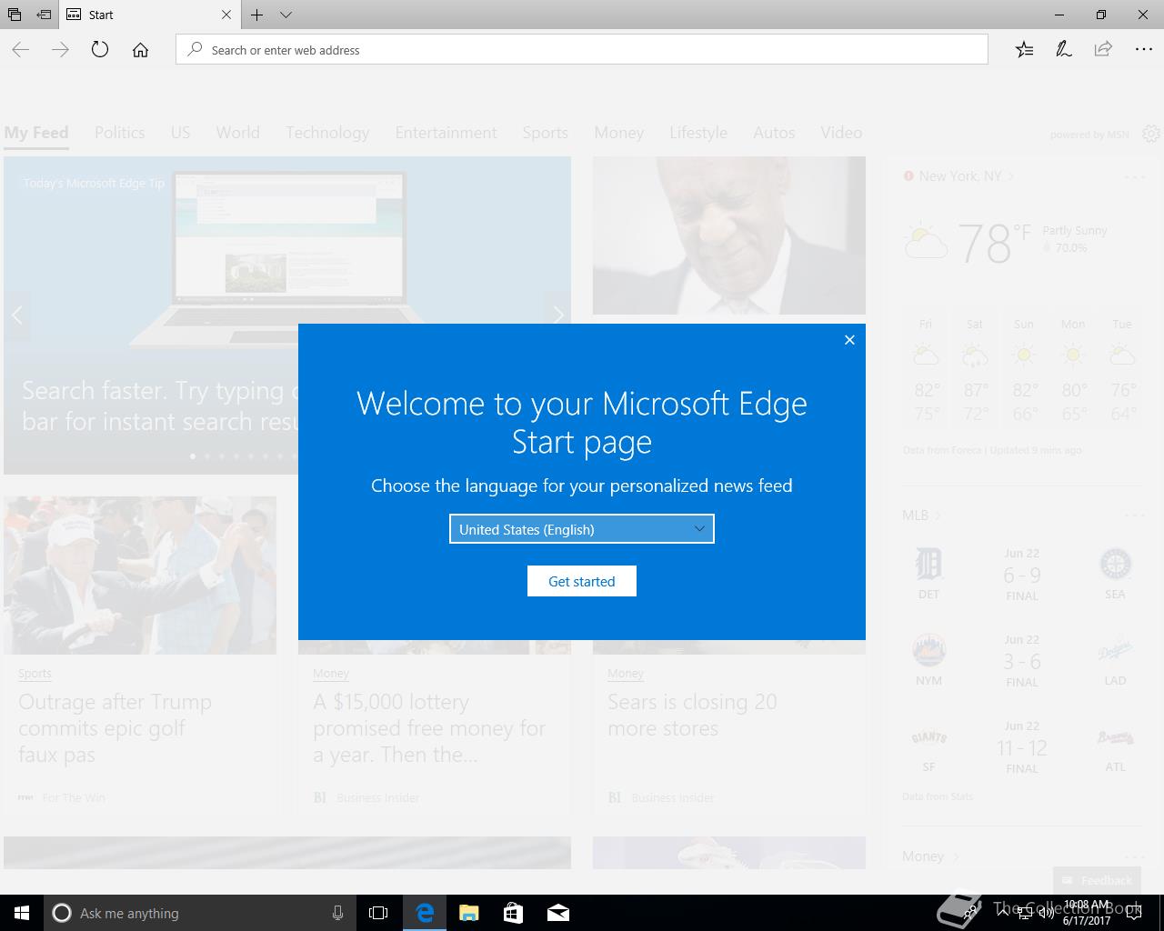
Task: Open the US news tab
Action: 181,133
